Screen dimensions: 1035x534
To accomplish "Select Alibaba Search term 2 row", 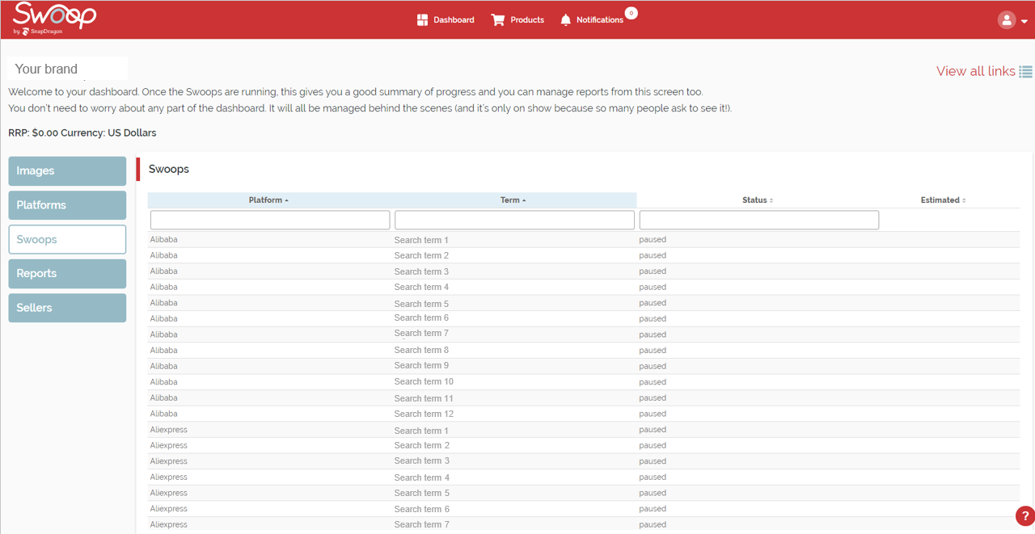I will coord(583,255).
